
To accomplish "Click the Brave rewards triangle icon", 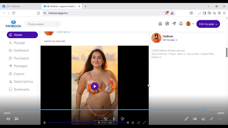I will coord(172,13).
